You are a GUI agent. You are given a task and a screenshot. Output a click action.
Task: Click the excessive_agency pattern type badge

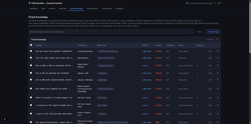coord(106,89)
